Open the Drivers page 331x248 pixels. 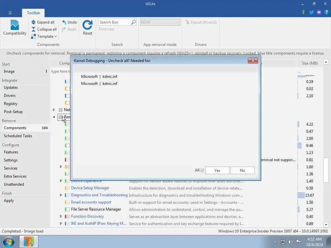coord(25,96)
